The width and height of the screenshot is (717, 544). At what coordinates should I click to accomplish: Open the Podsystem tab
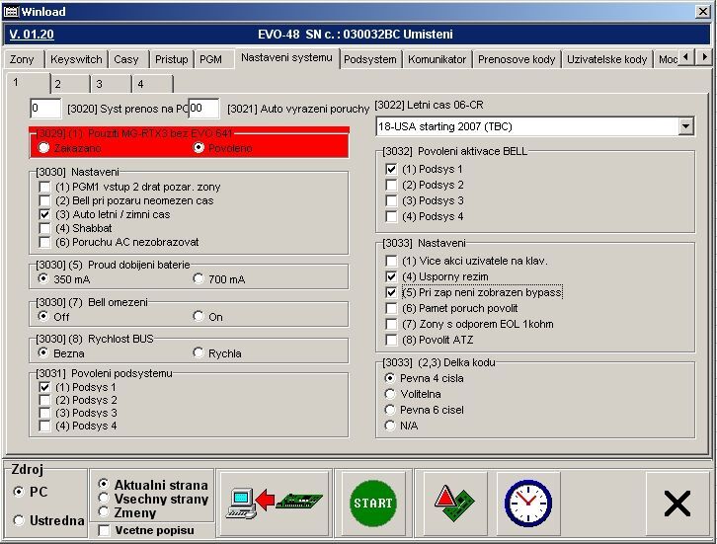370,59
